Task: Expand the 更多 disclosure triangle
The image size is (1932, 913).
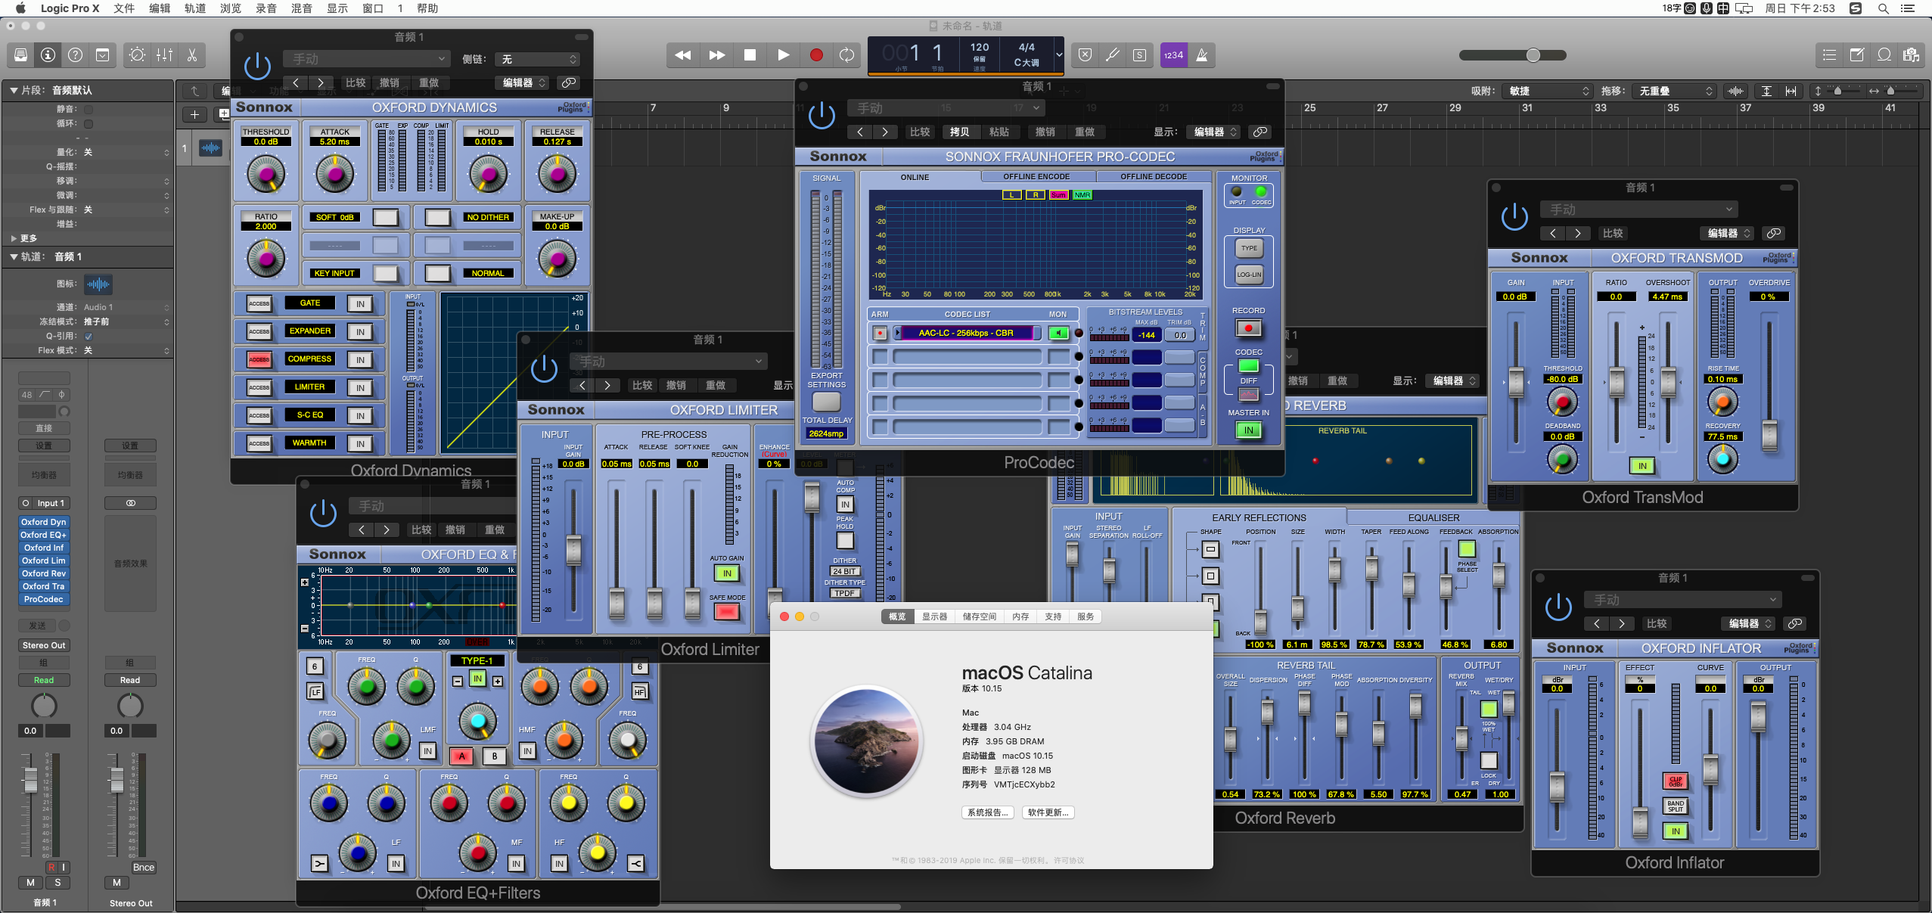Action: 14,238
